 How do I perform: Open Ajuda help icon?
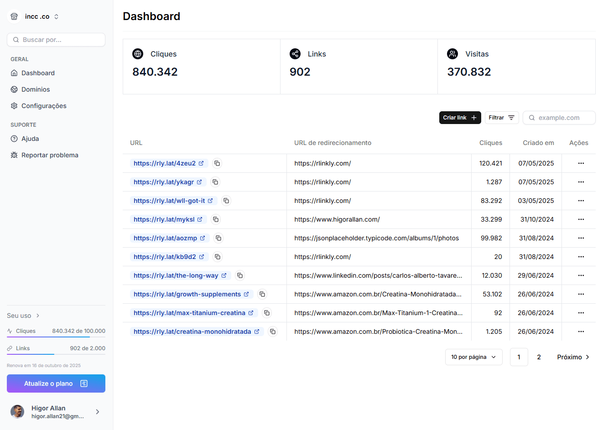tap(14, 138)
